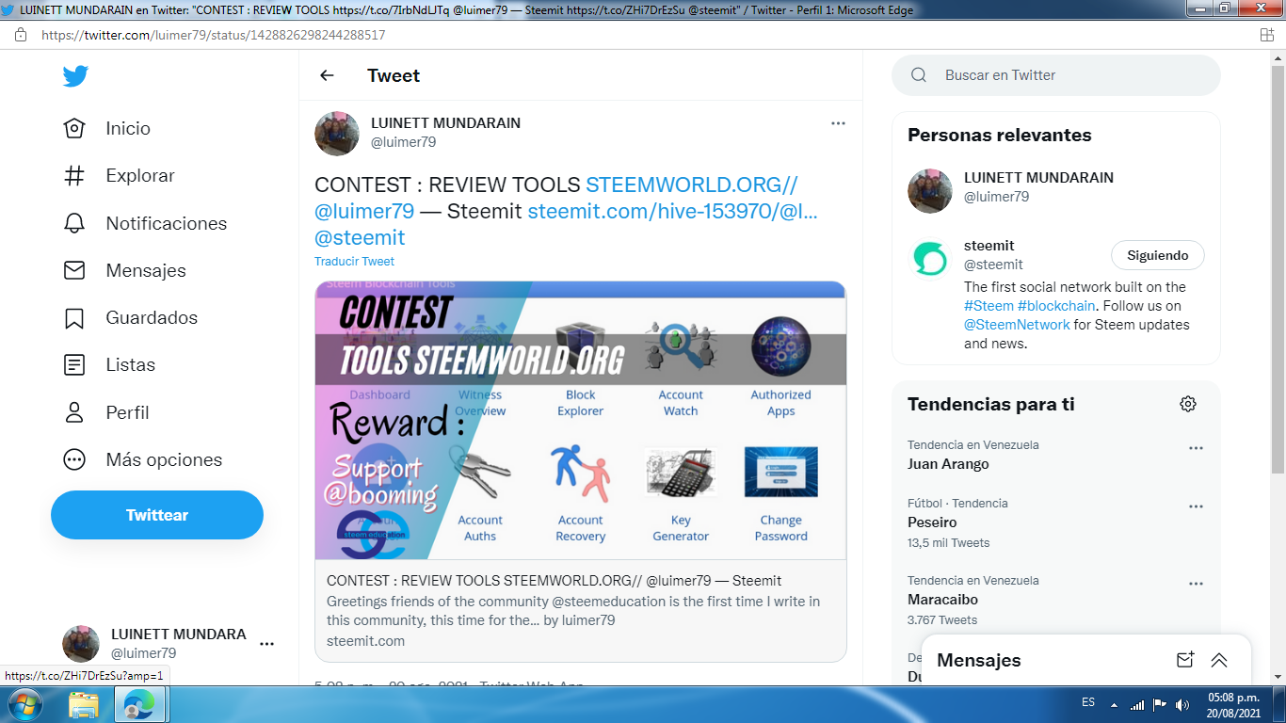Viewport: 1286px width, 723px height.
Task: Click the Inicio house icon
Action: 74,128
